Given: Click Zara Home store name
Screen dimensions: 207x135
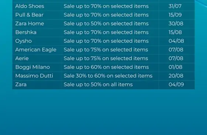Looking at the screenshot, I should coord(30,24).
